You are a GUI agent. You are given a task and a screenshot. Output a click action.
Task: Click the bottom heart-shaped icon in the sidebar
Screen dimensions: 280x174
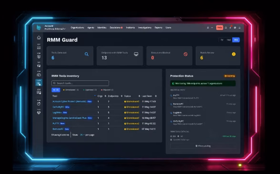[39, 113]
